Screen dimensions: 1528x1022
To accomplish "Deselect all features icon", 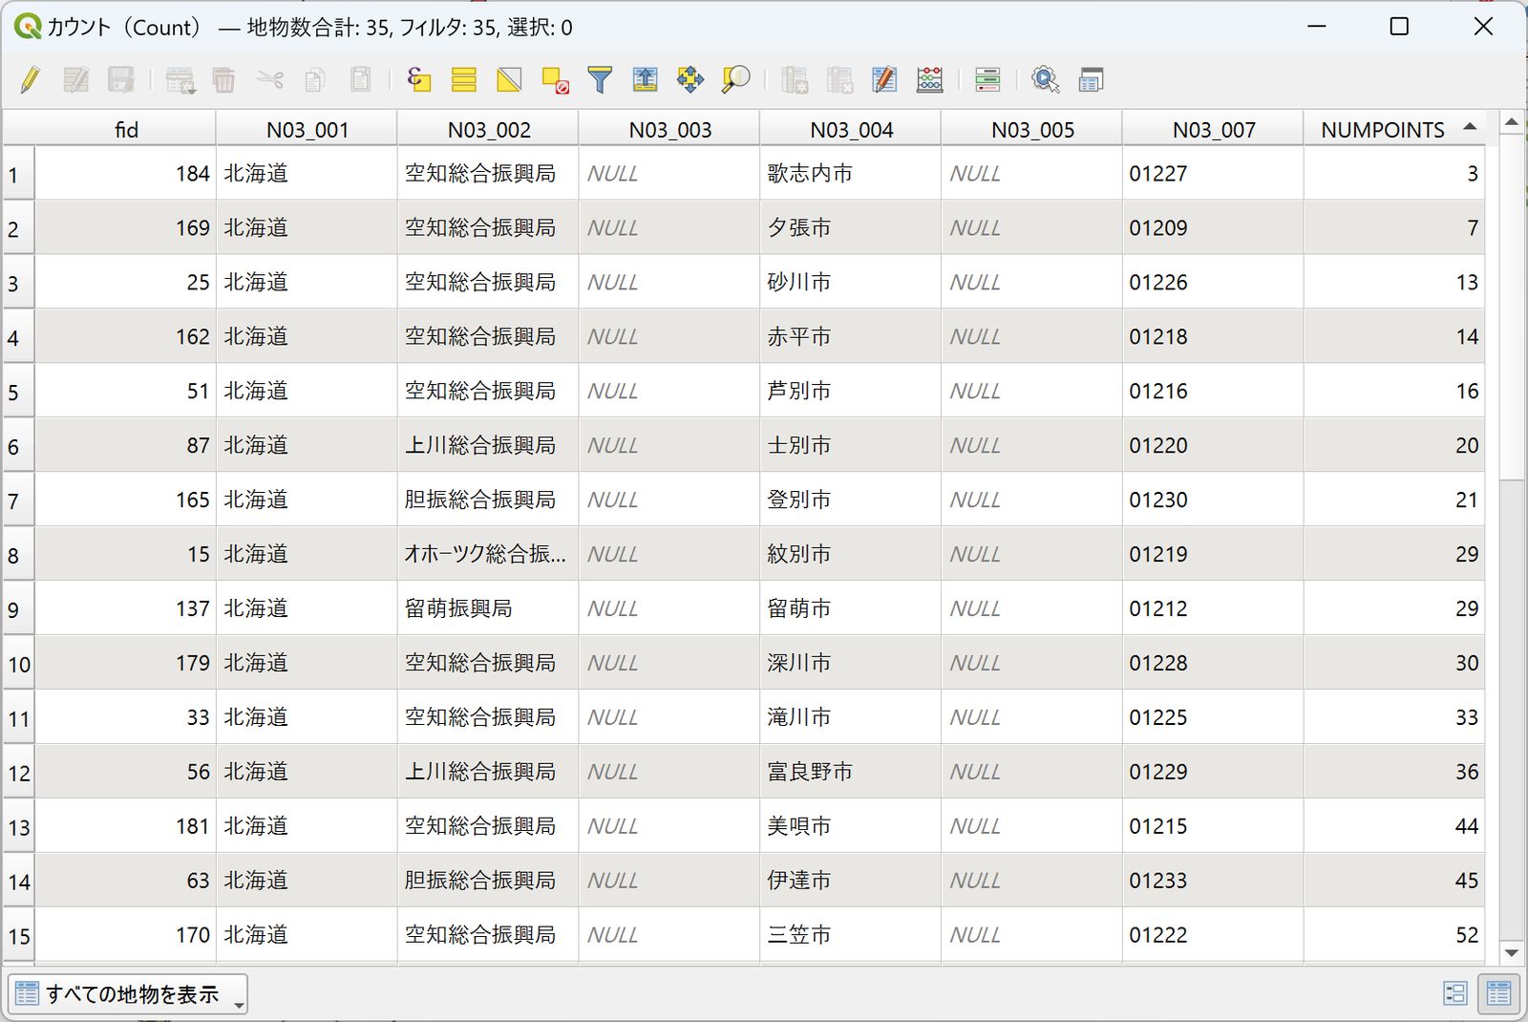I will pyautogui.click(x=555, y=79).
